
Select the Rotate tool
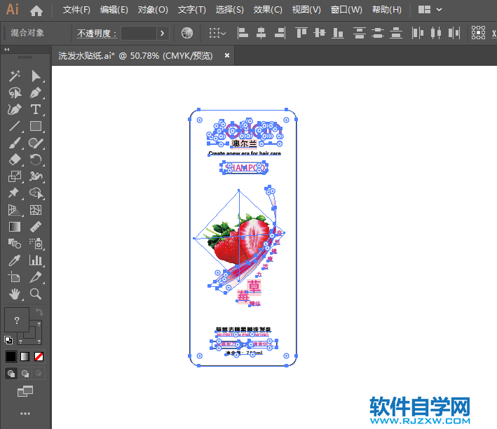tap(36, 160)
